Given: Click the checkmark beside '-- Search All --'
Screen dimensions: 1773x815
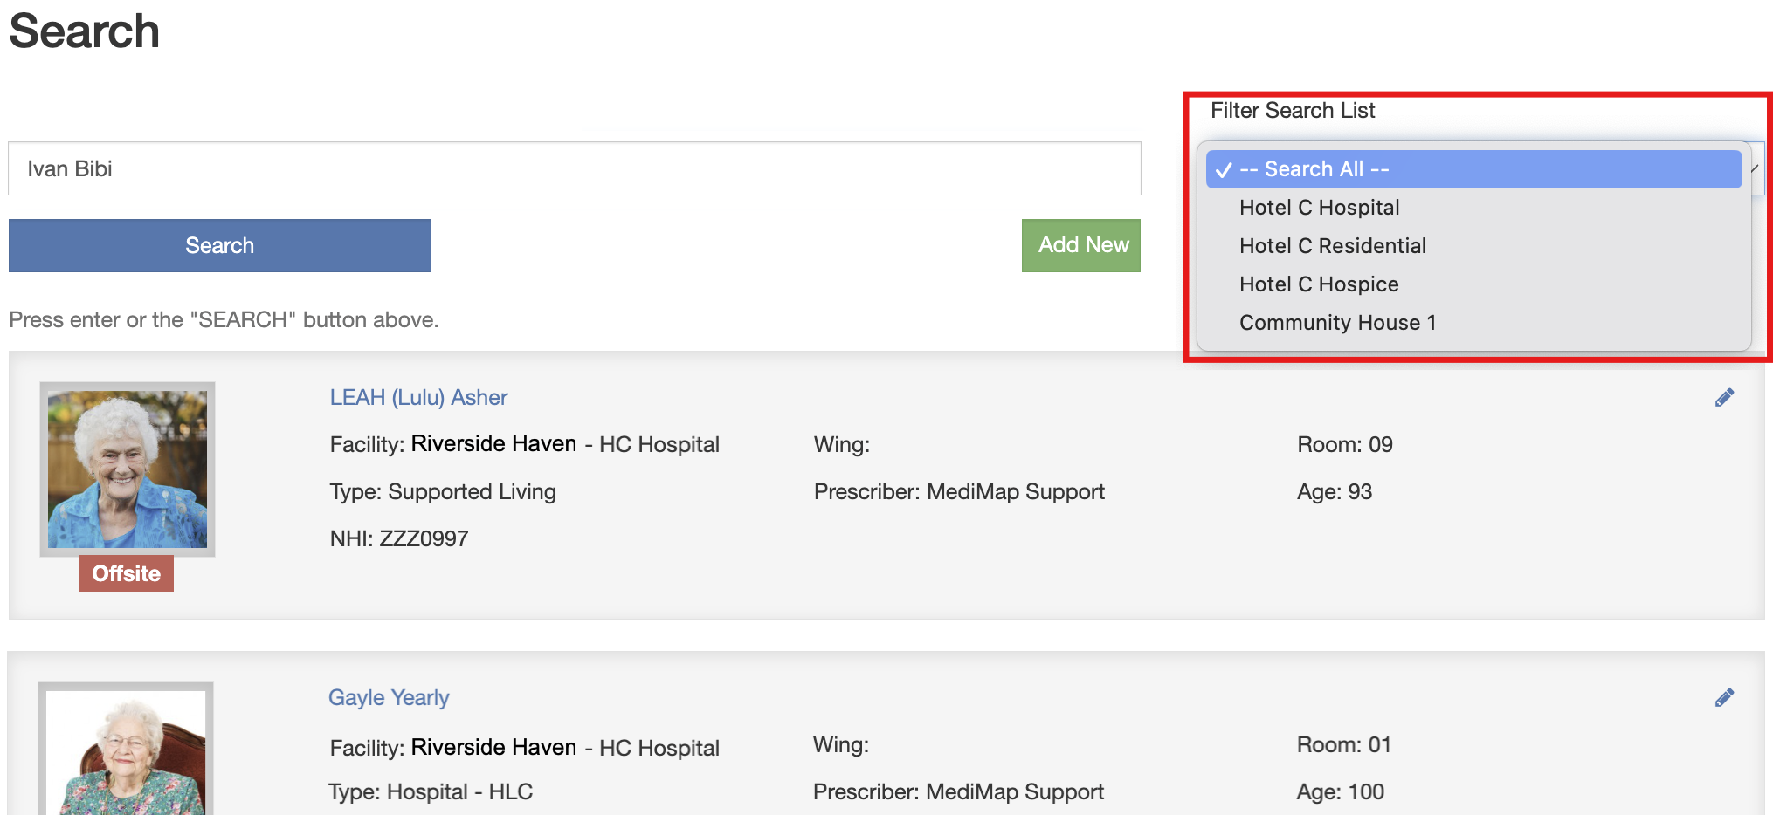Looking at the screenshot, I should pyautogui.click(x=1225, y=168).
